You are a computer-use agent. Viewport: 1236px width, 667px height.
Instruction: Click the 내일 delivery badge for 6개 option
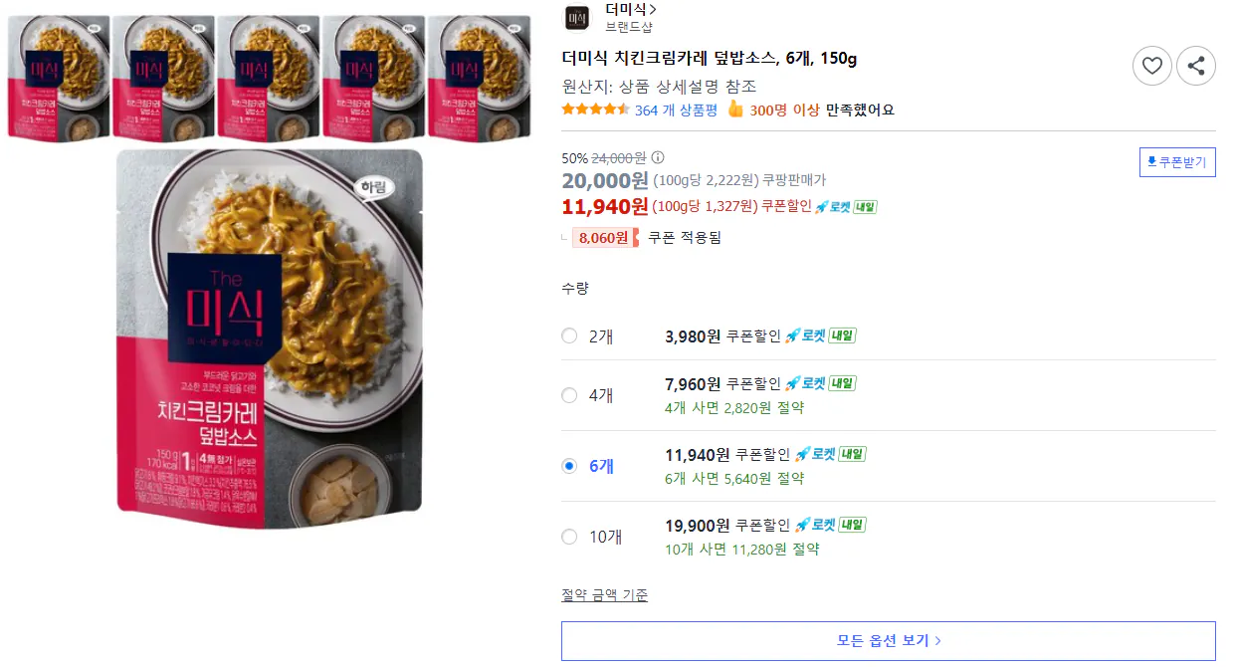pyautogui.click(x=851, y=454)
